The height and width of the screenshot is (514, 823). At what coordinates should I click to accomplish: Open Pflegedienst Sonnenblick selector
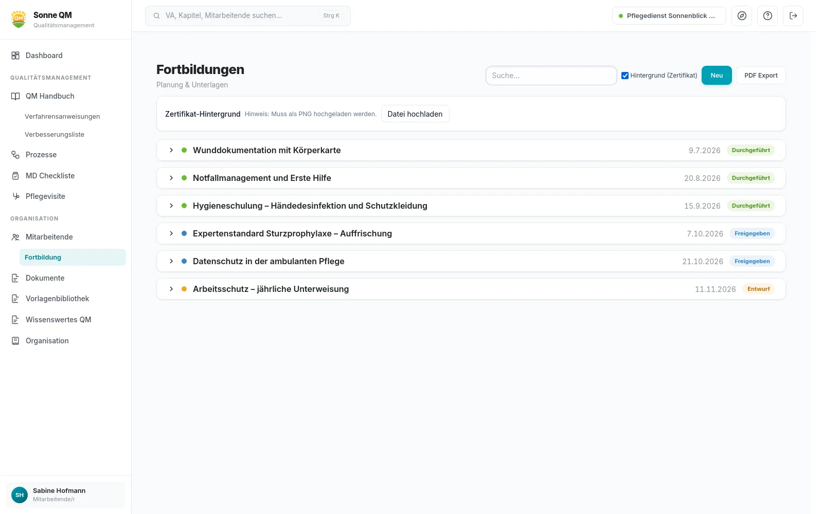click(669, 16)
